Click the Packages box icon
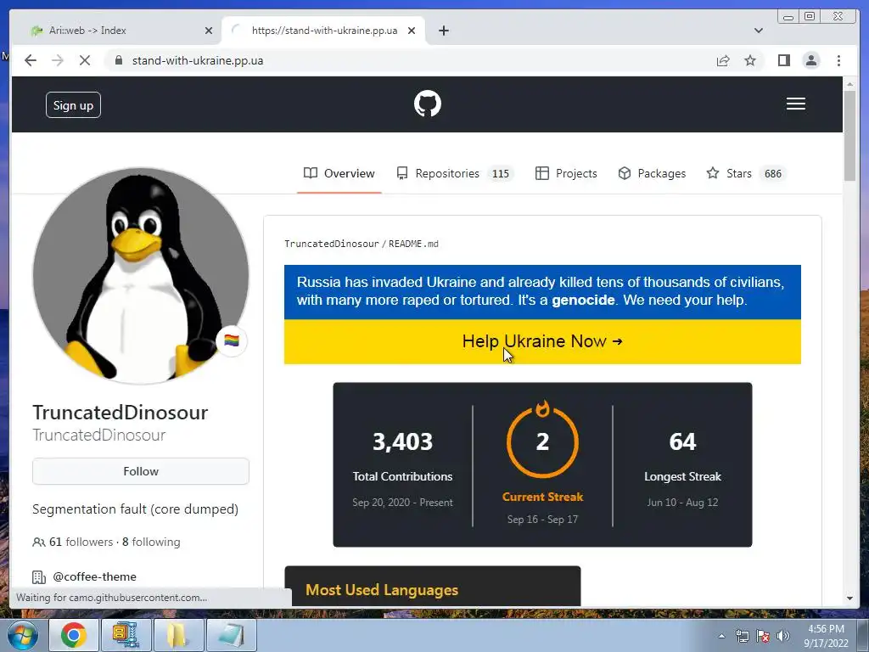 tap(624, 173)
